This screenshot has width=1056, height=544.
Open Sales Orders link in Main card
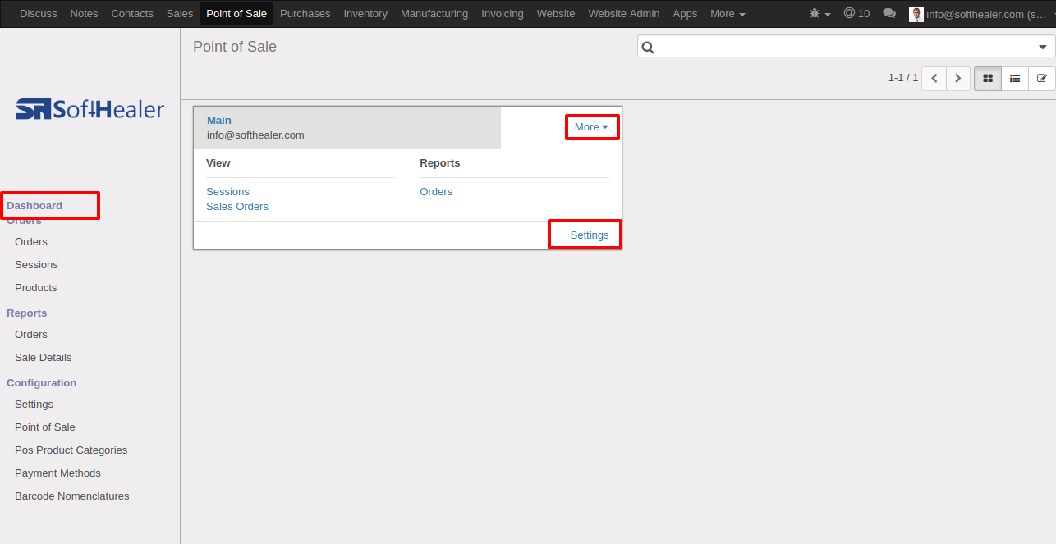pyautogui.click(x=237, y=207)
